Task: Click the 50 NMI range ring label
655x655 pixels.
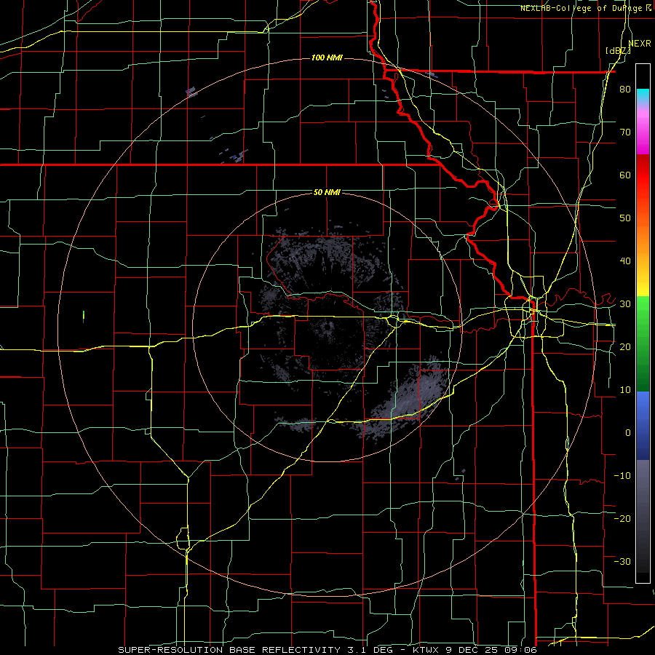Action: click(327, 193)
